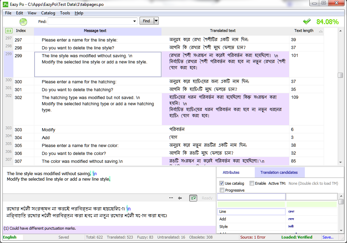
Task: Click 'Translated: 523' in the status bar
Action: pyautogui.click(x=120, y=237)
